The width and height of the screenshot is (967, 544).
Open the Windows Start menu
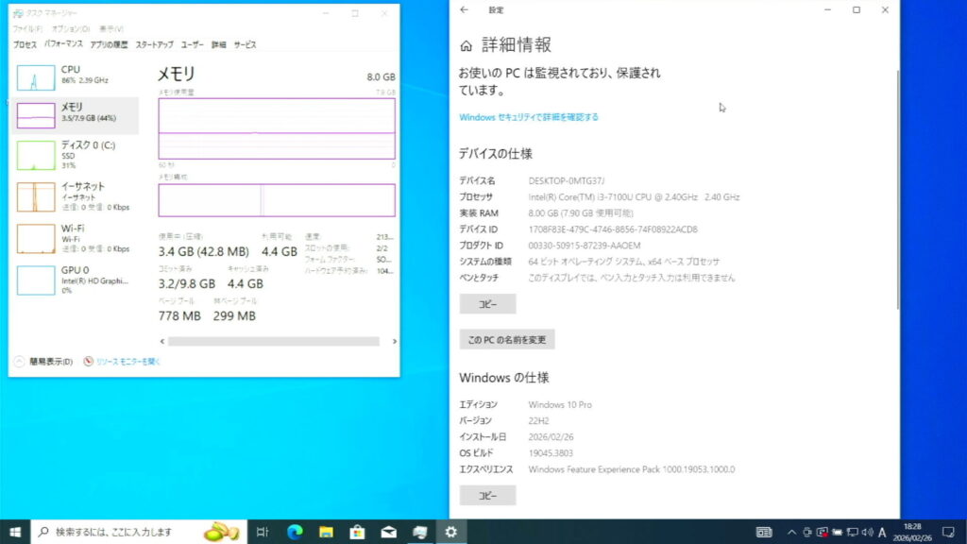16,532
